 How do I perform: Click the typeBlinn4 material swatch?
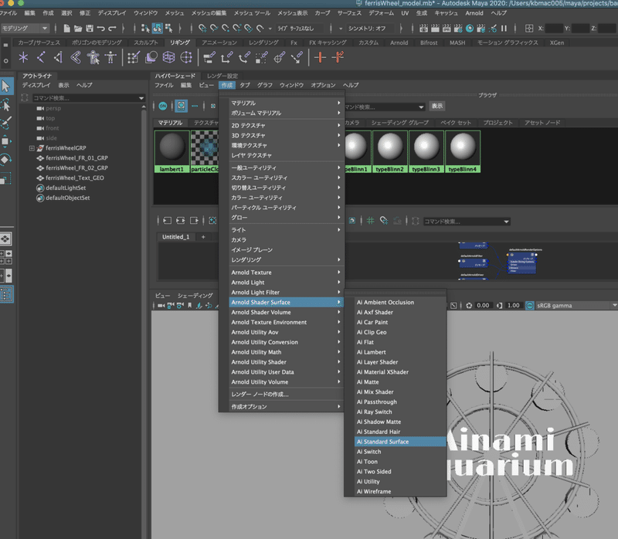[x=463, y=151]
